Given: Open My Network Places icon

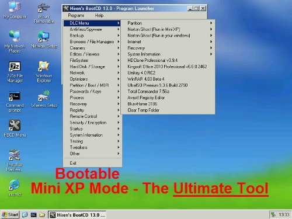Looking at the screenshot, I should tap(15, 41).
